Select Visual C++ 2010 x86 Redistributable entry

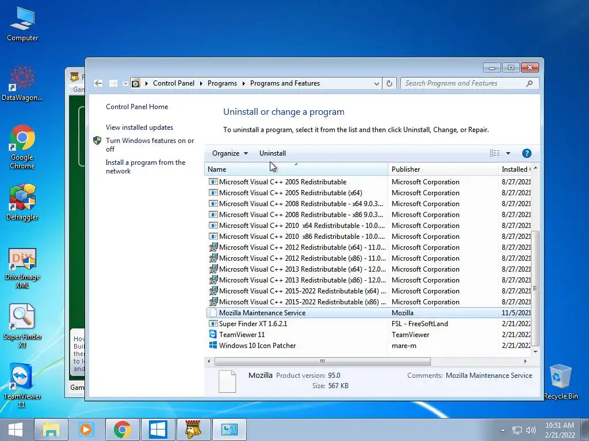(368, 236)
